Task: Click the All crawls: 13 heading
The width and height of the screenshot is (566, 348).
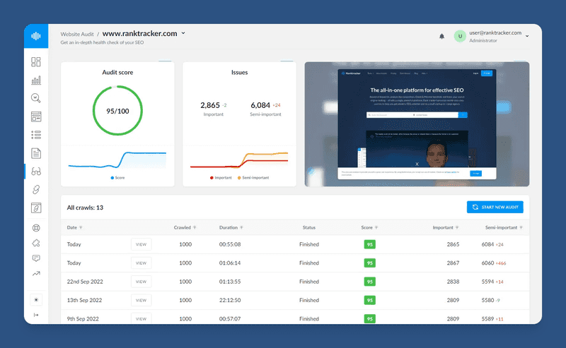Action: 85,208
